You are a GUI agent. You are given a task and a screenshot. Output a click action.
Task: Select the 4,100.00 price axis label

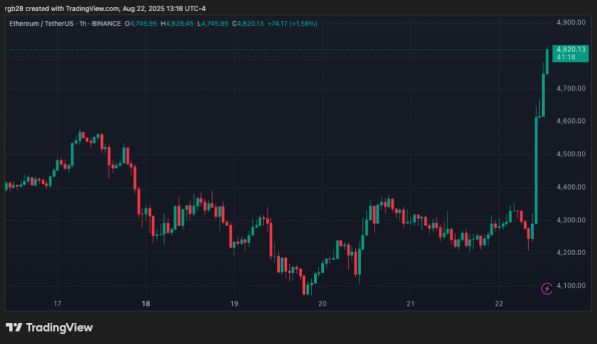coord(571,286)
